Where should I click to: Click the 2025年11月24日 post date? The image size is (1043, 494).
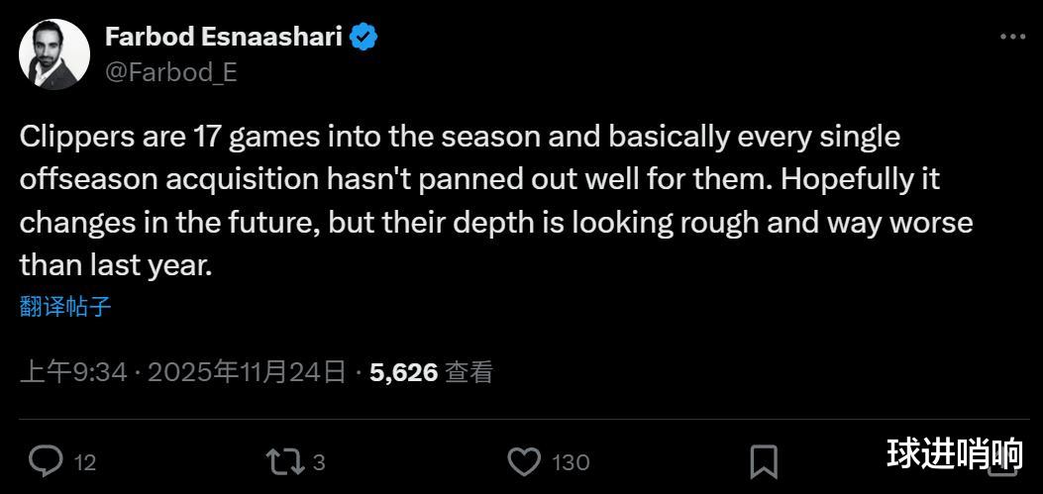[x=248, y=372]
